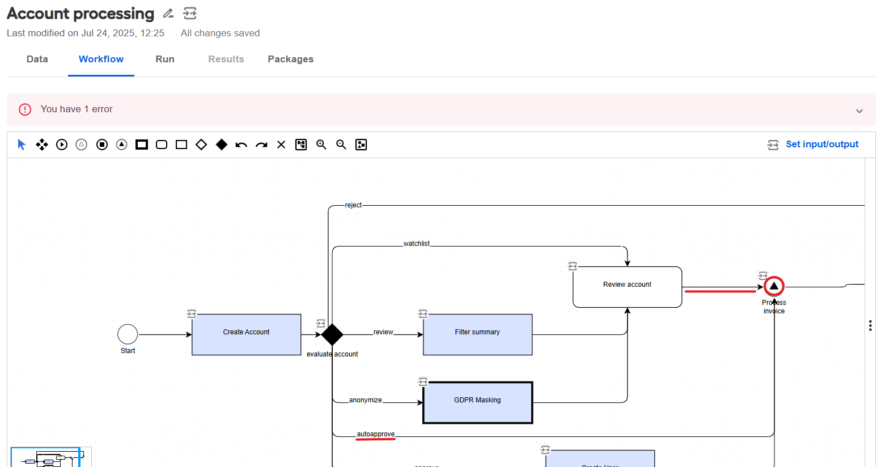
Task: Pick the light triangle-circle event tool
Action: tap(82, 145)
